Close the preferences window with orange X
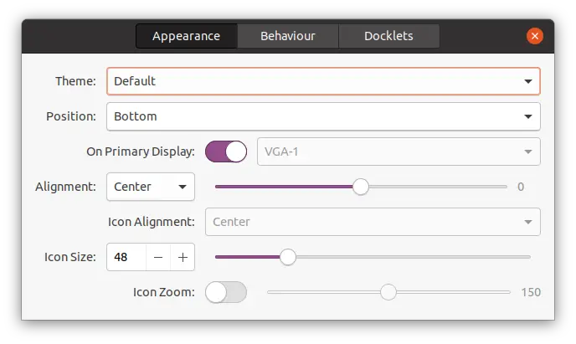The image size is (576, 344). tap(534, 36)
